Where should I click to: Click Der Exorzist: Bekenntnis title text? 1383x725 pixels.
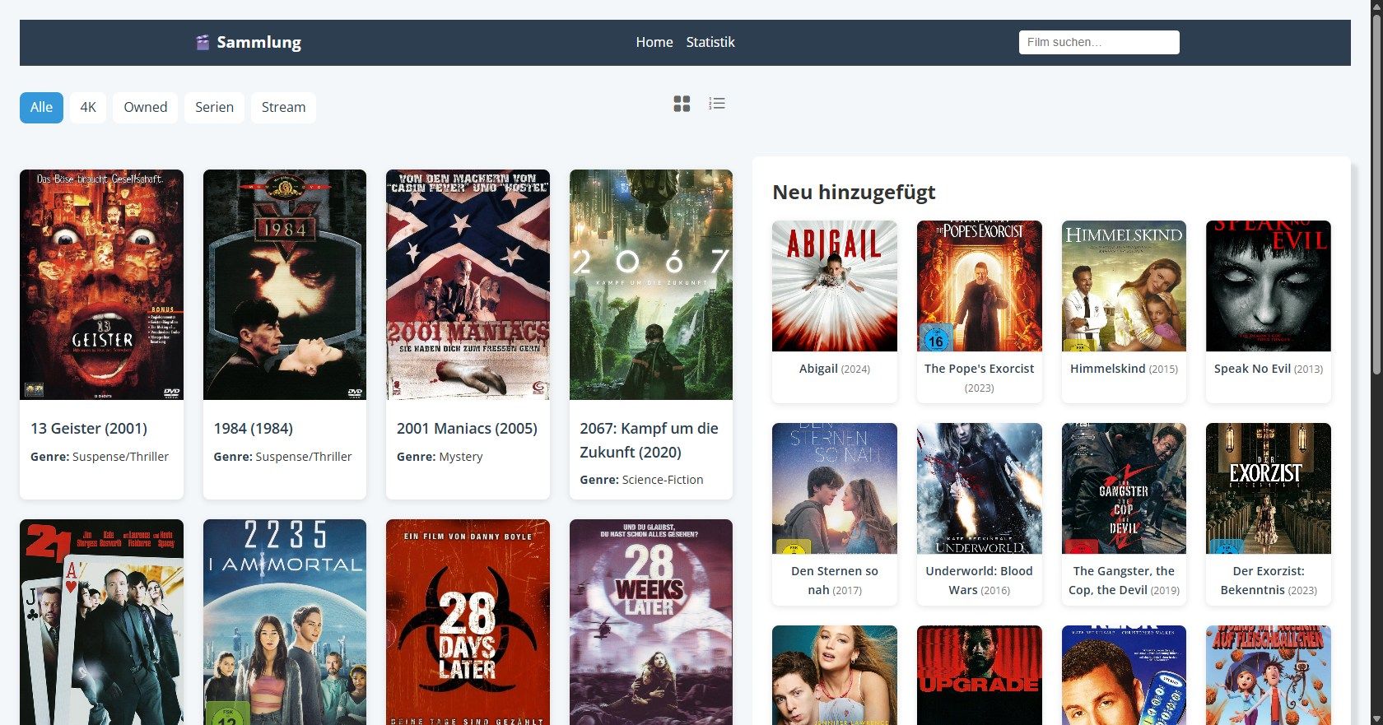pyautogui.click(x=1269, y=580)
